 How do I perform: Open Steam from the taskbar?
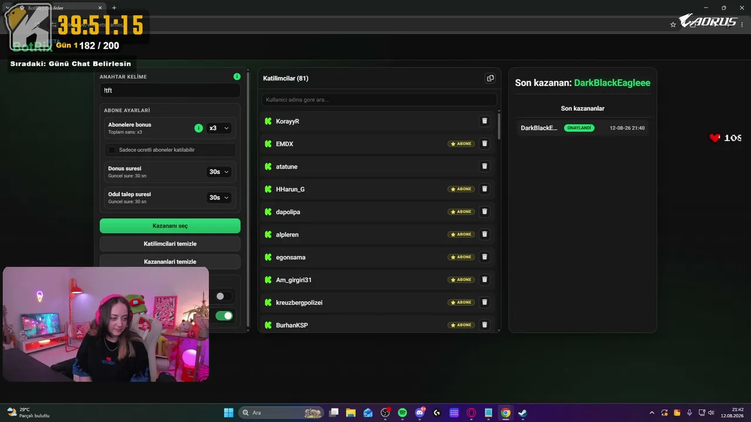(522, 413)
